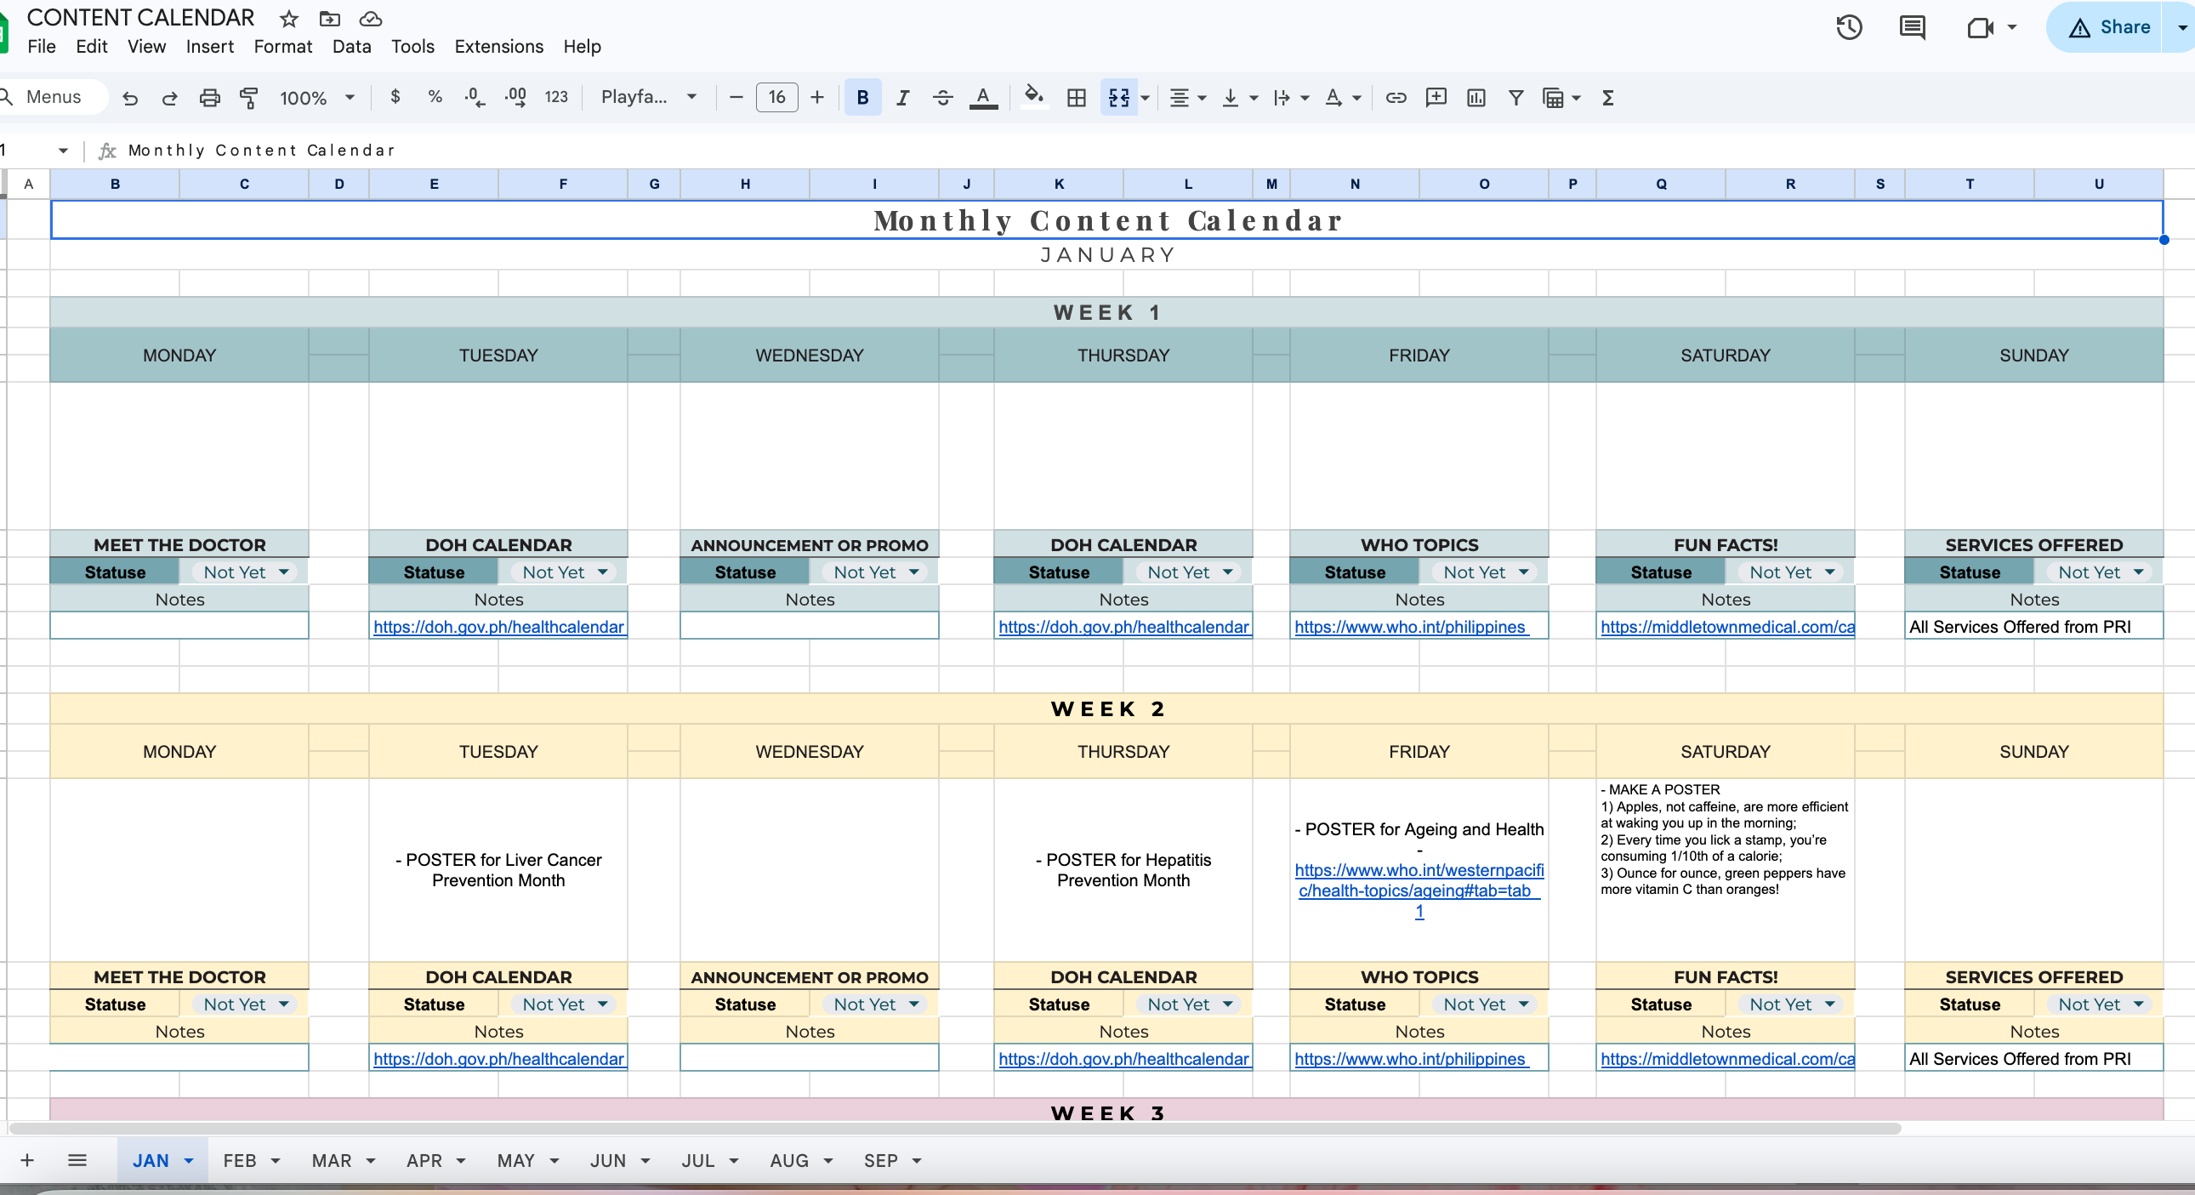The height and width of the screenshot is (1195, 2195).
Task: Open text rotation dropdown
Action: 1342,98
